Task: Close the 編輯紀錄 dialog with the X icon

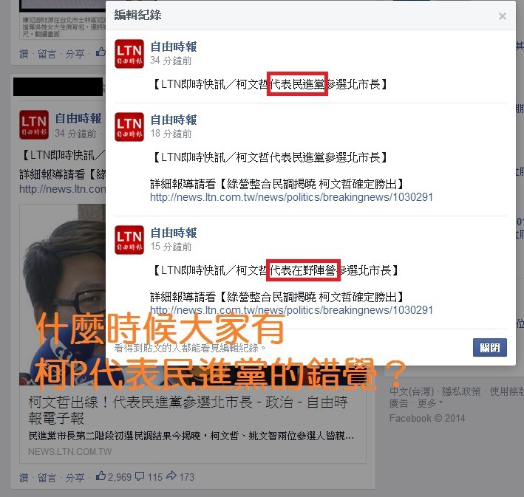Action: [502, 16]
